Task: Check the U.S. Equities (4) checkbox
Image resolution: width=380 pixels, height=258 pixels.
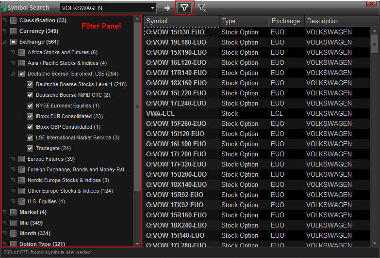Action: 21,201
